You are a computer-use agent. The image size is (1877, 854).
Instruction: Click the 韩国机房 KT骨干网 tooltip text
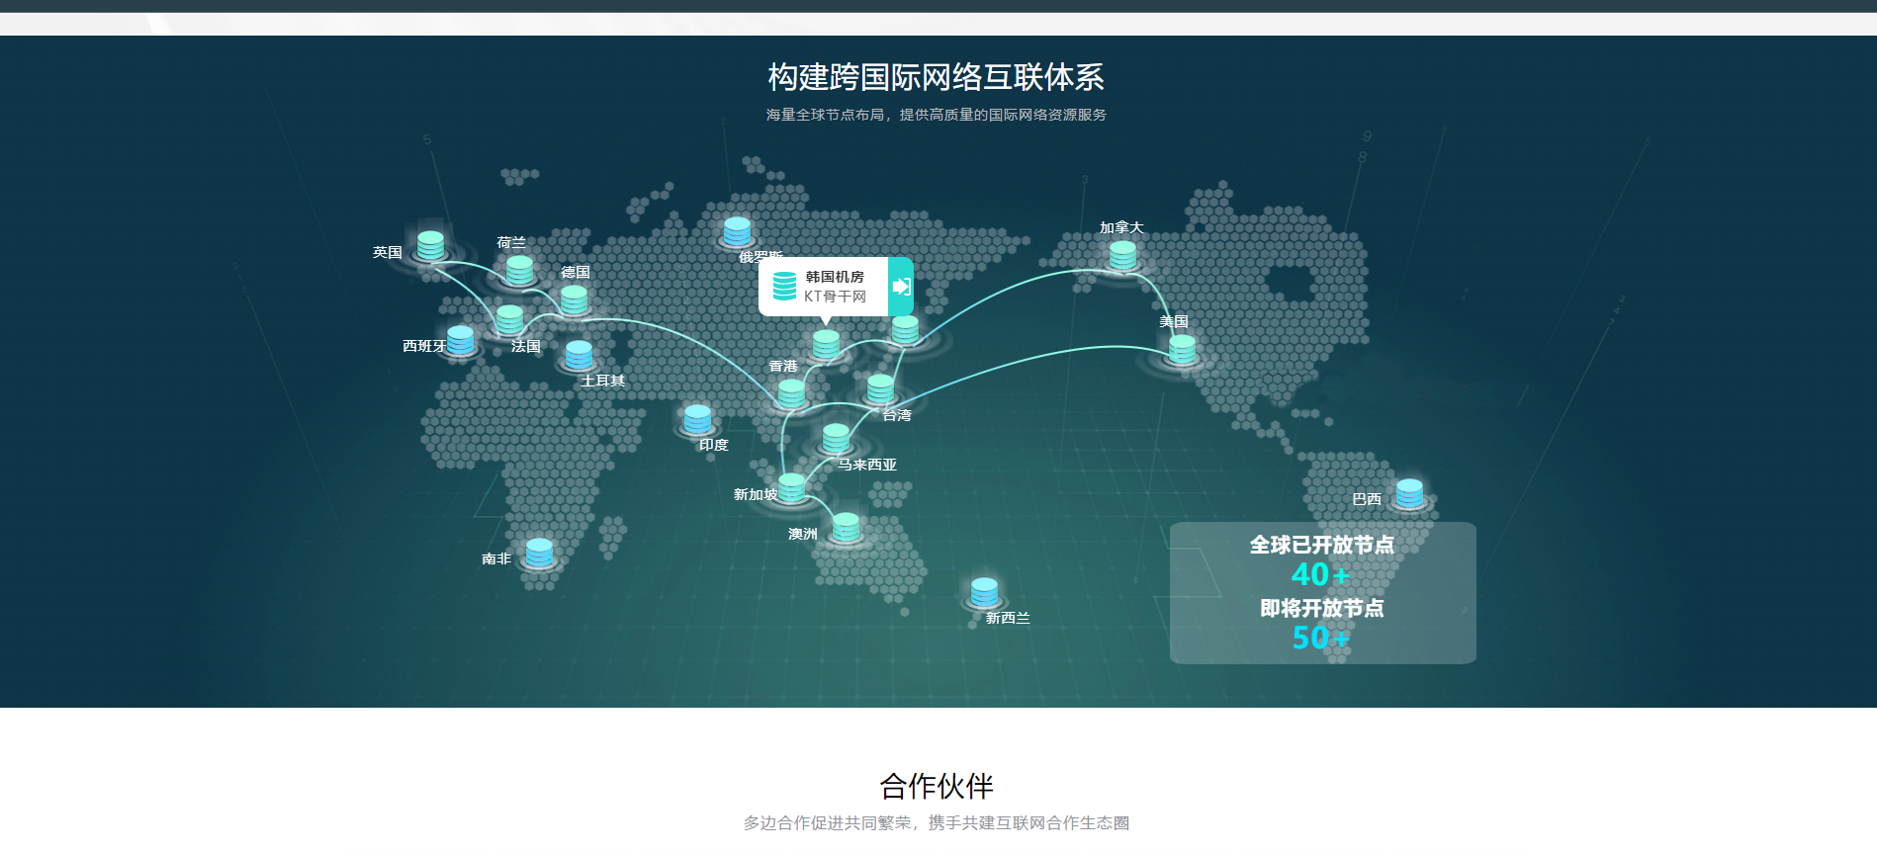click(835, 287)
